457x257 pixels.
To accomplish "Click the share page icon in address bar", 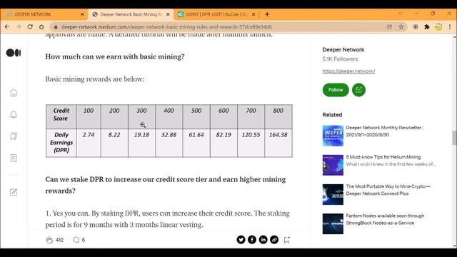I will tap(389, 27).
